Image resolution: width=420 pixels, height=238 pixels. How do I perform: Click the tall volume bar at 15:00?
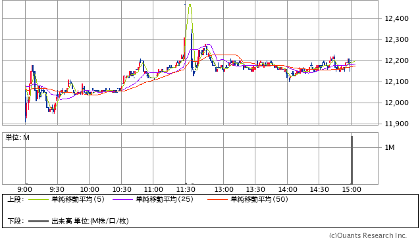click(x=352, y=160)
